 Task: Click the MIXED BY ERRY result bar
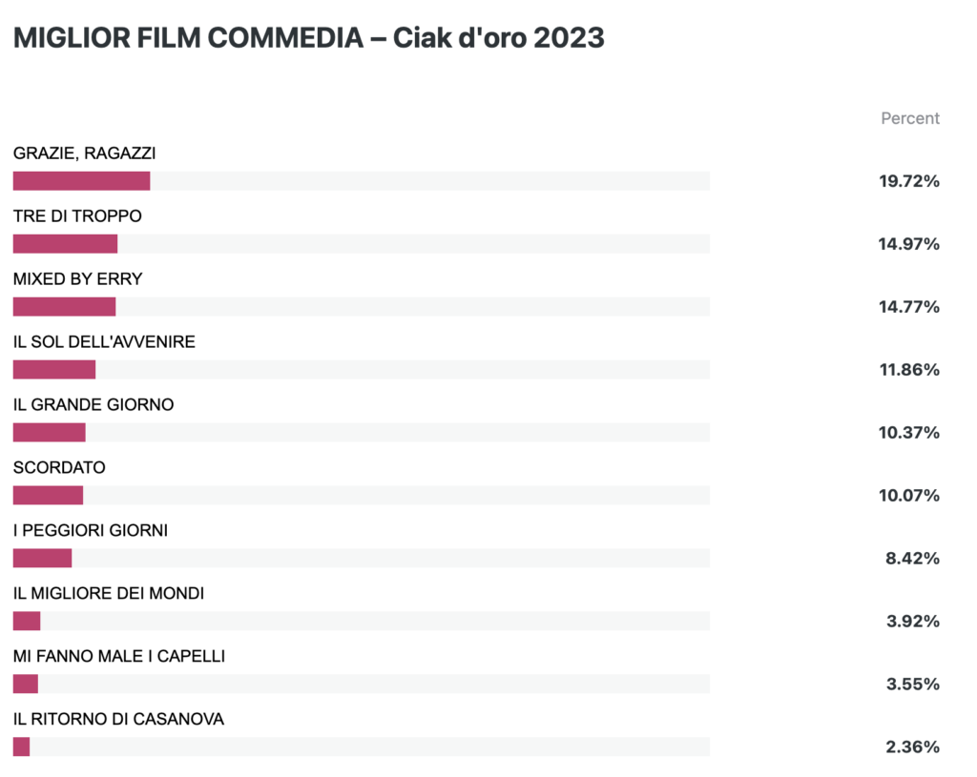(362, 306)
